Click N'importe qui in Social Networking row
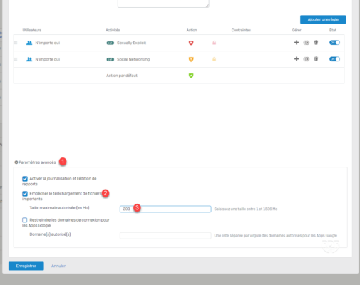Viewport: 360px width, 285px height. 48,59
